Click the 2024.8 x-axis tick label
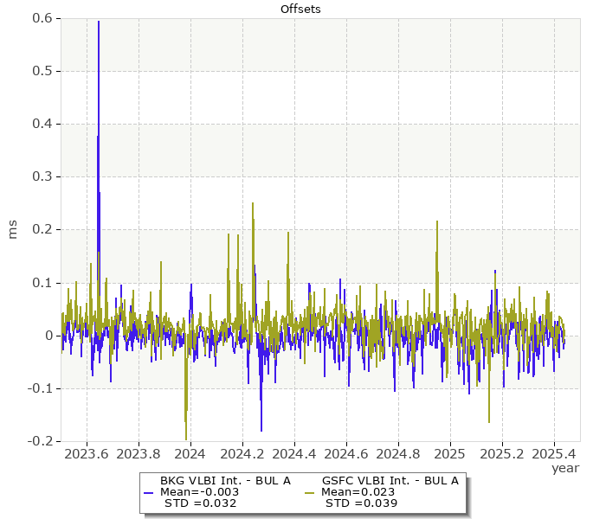 [398, 454]
